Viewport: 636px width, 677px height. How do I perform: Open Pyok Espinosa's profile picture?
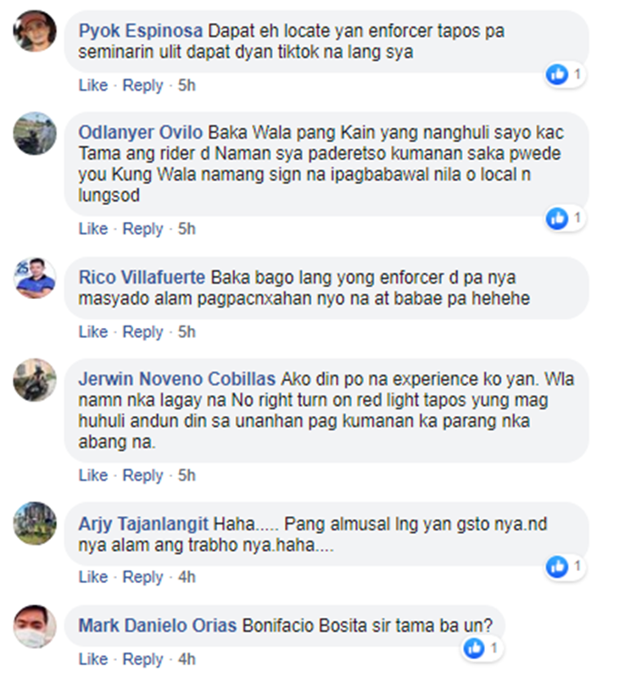pos(35,31)
